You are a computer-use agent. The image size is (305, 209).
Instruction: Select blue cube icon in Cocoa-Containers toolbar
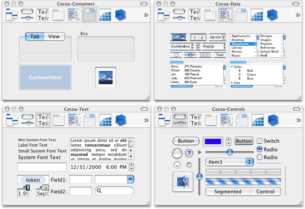coord(120,15)
